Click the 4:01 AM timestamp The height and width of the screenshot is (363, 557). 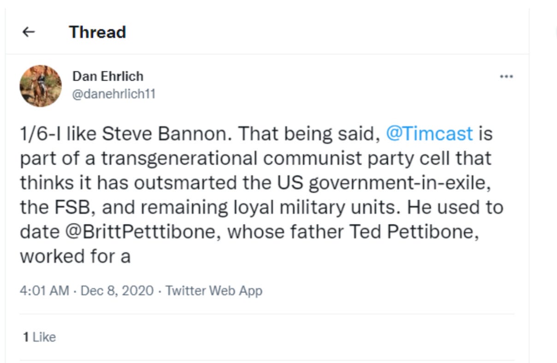[x=44, y=291]
